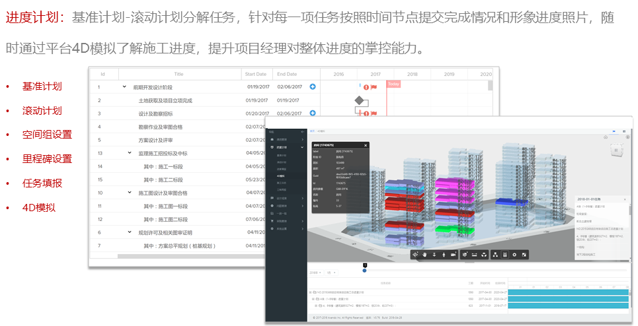Close the 2018-01-01任务 side panel
This screenshot has width=638, height=326.
point(625,199)
